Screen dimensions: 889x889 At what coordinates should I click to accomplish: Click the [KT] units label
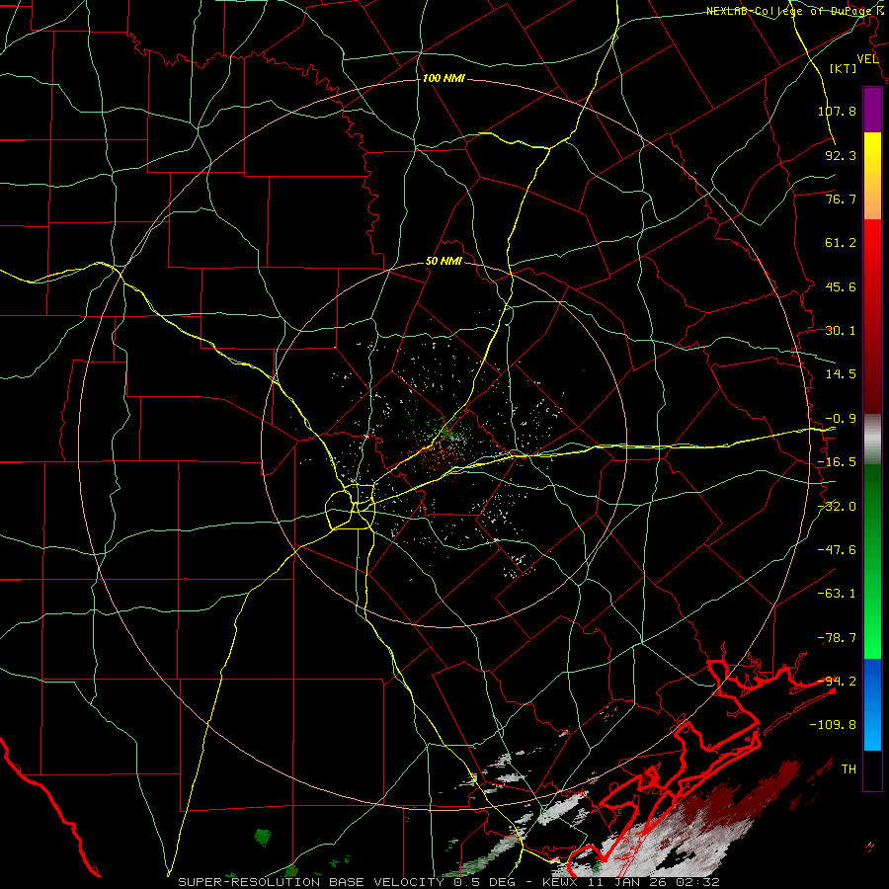coord(844,68)
